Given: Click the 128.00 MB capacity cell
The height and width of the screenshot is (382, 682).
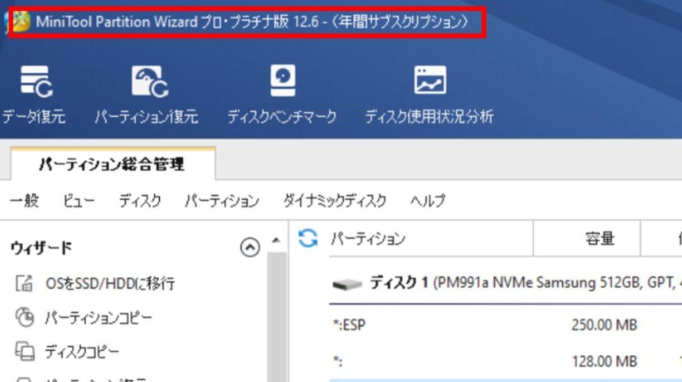Looking at the screenshot, I should [604, 361].
